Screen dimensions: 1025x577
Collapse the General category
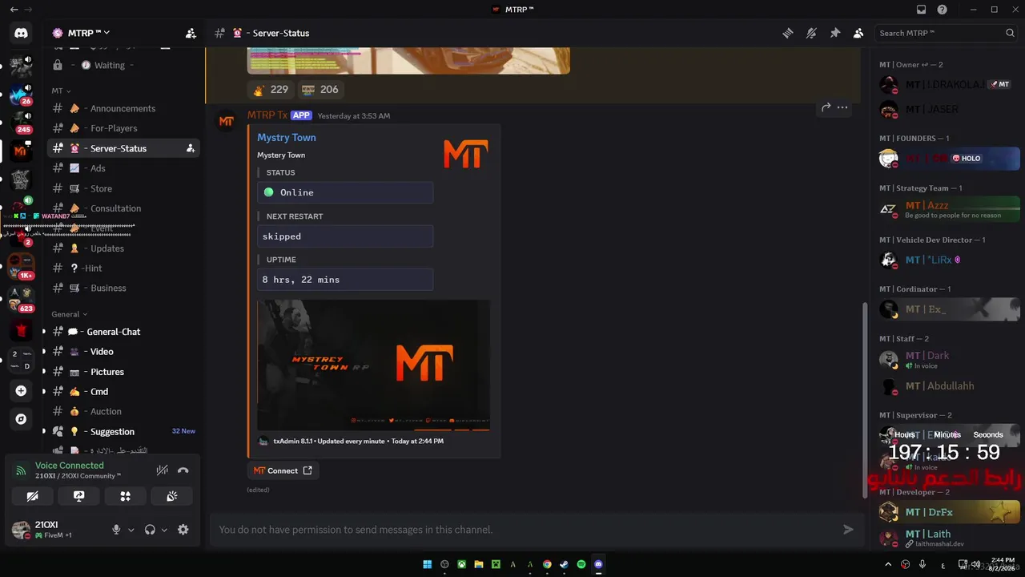[x=70, y=314]
